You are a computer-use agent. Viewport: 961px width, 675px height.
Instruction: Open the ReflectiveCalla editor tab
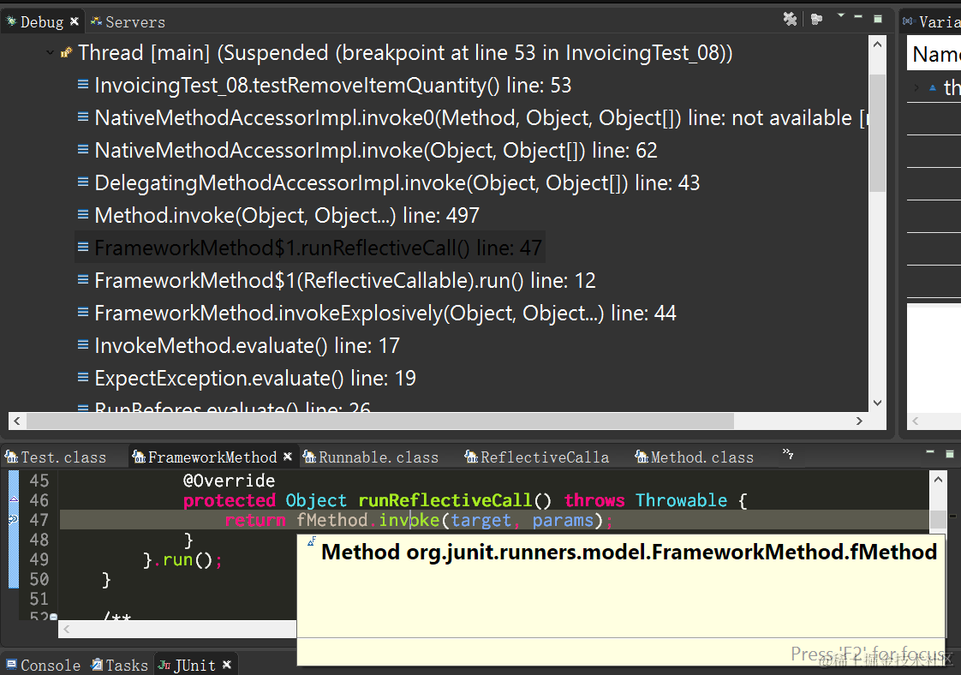click(x=537, y=457)
